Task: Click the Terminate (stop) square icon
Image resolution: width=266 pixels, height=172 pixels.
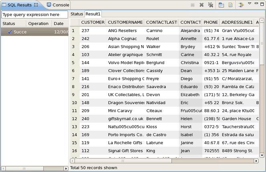Action: coord(193,5)
